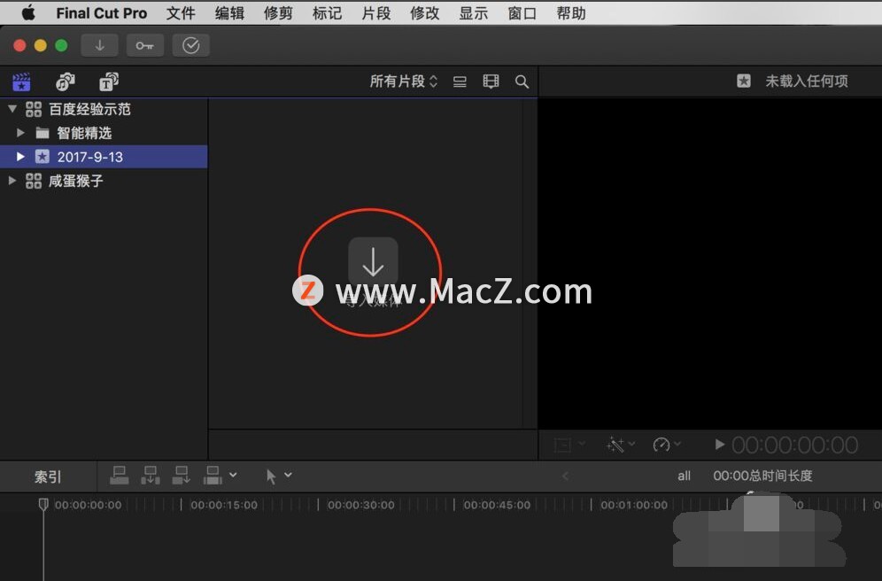Click the timeline history back arrow
This screenshot has height=581, width=882.
point(565,476)
